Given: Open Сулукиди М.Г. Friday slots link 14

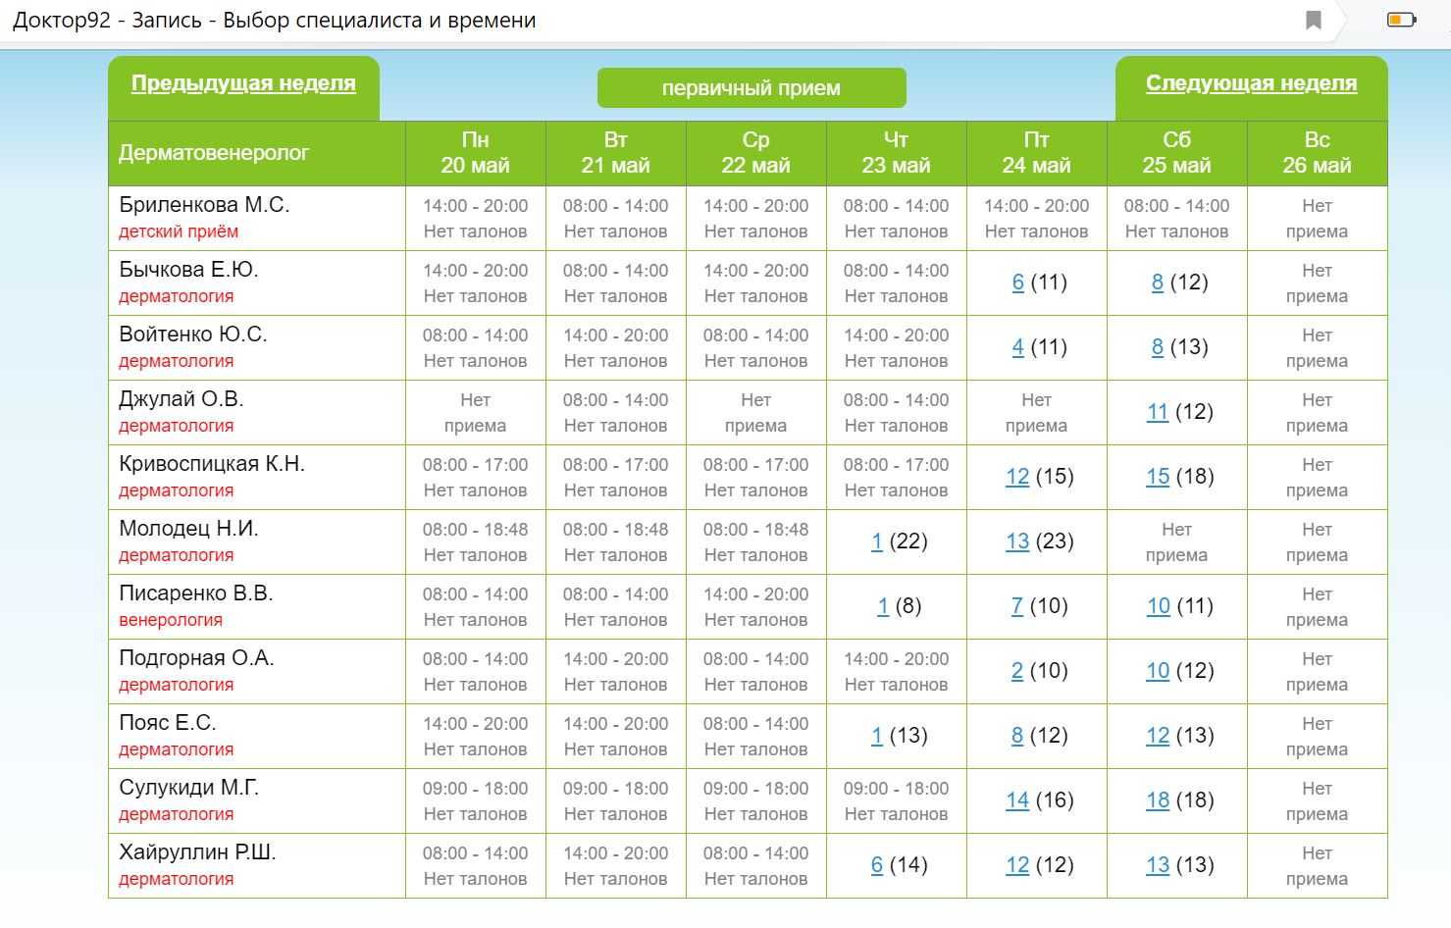Looking at the screenshot, I should click(x=1017, y=800).
